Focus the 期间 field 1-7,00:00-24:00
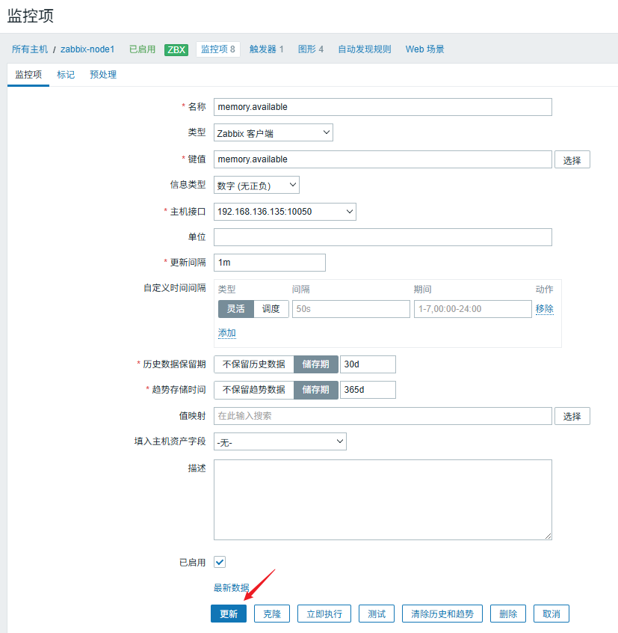Screen dimensions: 618x633 coord(473,309)
